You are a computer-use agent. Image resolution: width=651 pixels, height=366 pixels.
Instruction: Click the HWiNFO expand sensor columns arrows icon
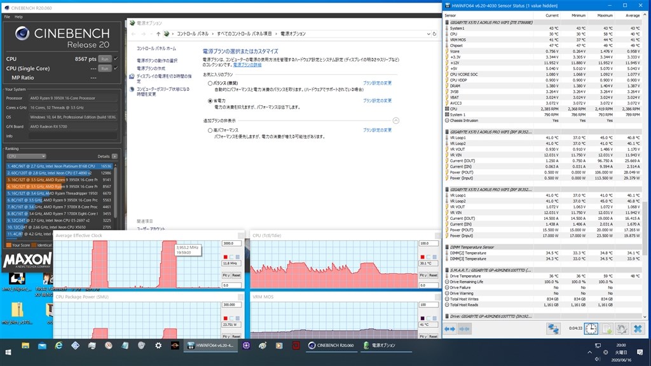click(449, 329)
